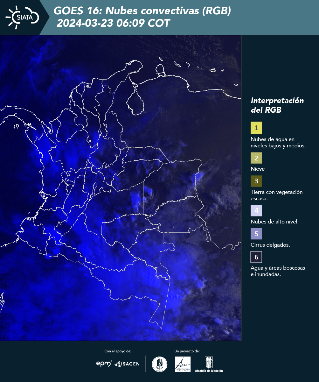The image size is (319, 382).
Task: Click the 'Un proyecto de:' text
Action: pos(187,351)
